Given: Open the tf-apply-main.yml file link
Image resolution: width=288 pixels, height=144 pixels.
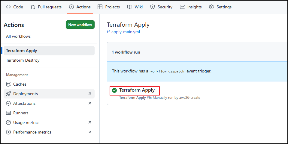Looking at the screenshot, I should [x=123, y=32].
